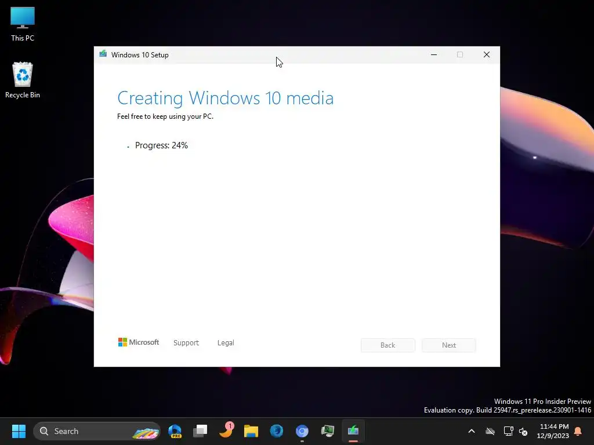Open Task View on the taskbar

click(x=200, y=431)
